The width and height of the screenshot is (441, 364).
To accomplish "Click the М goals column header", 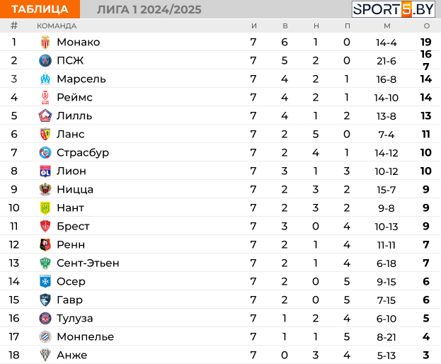I will (386, 26).
